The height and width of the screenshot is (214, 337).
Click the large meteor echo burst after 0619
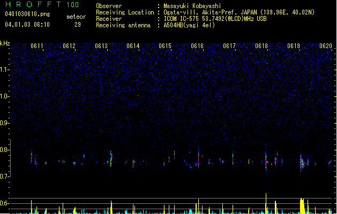[x=302, y=163]
